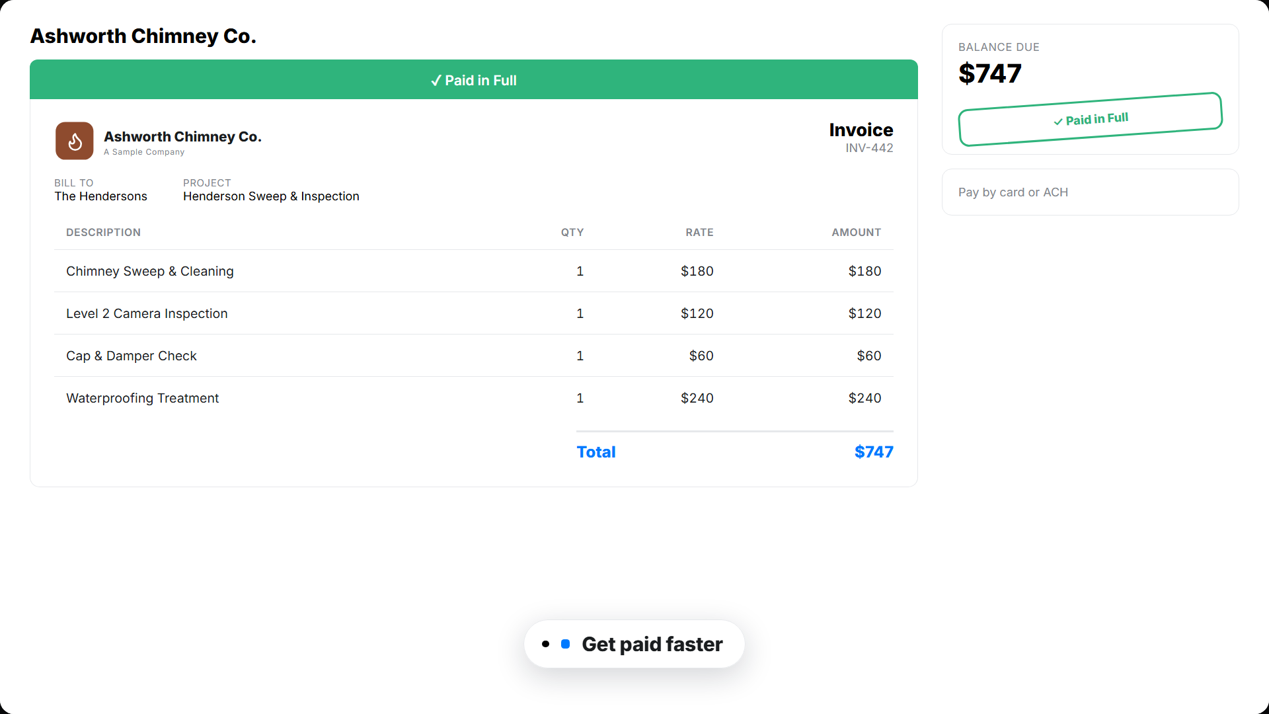Click the DESCRIPTION column header

(x=104, y=233)
